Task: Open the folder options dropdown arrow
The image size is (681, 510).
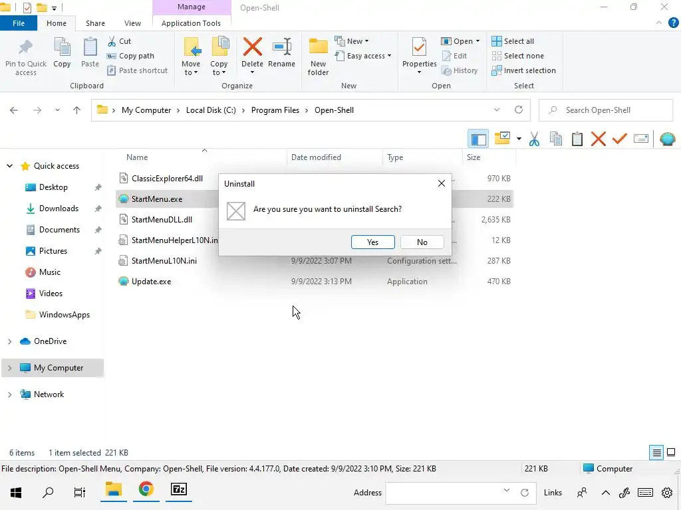Action: (519, 139)
